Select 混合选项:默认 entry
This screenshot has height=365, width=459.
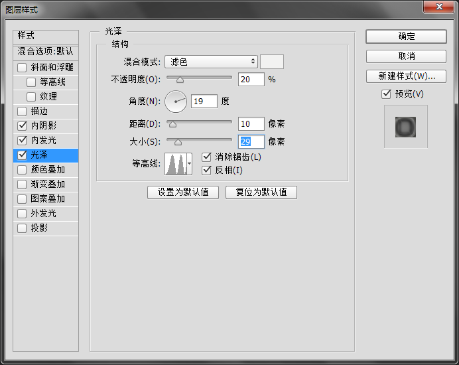pyautogui.click(x=46, y=52)
